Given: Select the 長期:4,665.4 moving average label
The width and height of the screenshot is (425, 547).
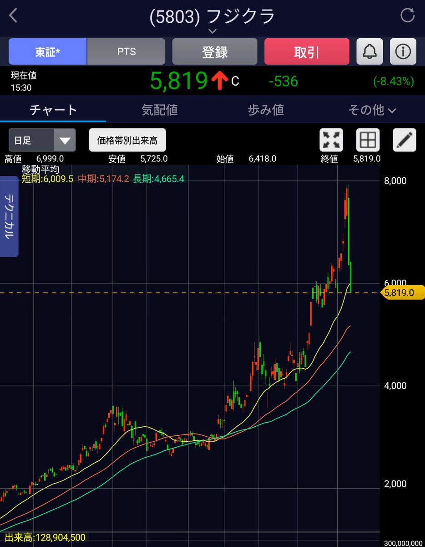Looking at the screenshot, I should [158, 179].
